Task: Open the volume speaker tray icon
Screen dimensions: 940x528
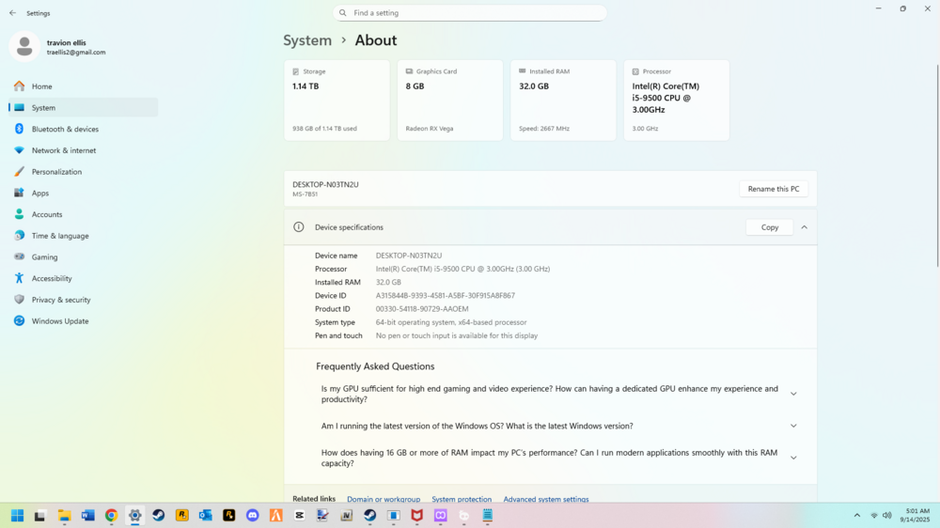Action: click(x=887, y=516)
